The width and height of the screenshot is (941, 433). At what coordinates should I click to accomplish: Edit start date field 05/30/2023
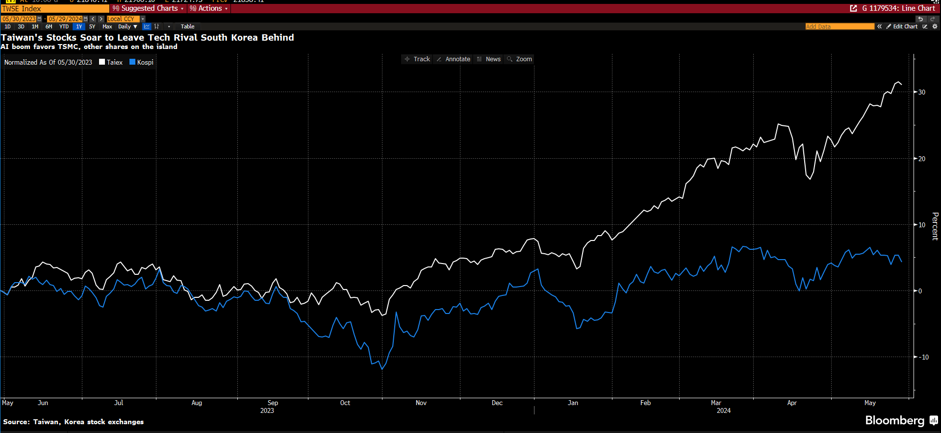point(19,19)
